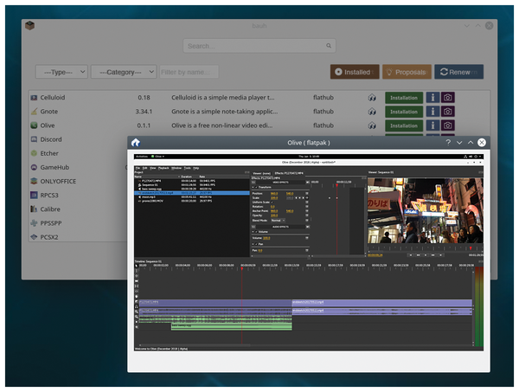The height and width of the screenshot is (392, 519).
Task: View Gnote screenshots via camera icon
Action: tap(447, 112)
